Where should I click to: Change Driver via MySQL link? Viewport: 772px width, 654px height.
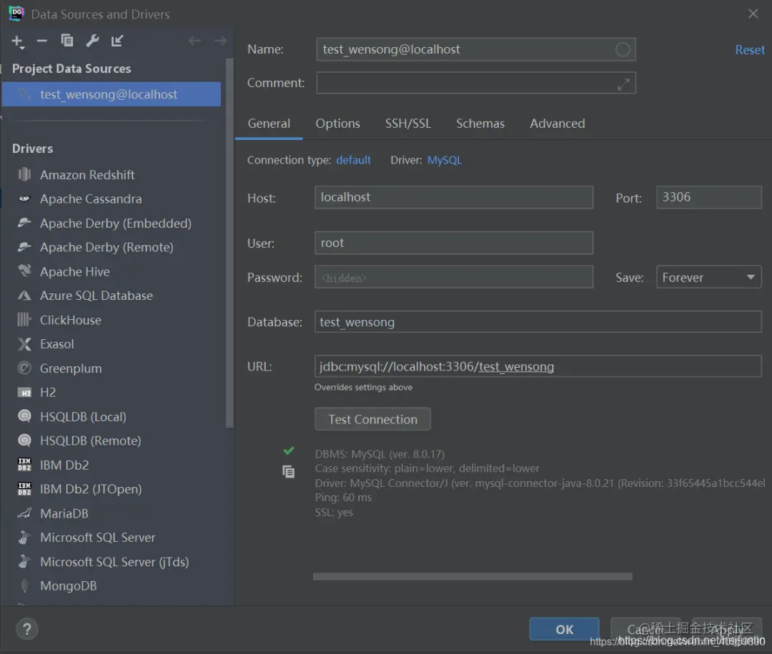point(444,161)
